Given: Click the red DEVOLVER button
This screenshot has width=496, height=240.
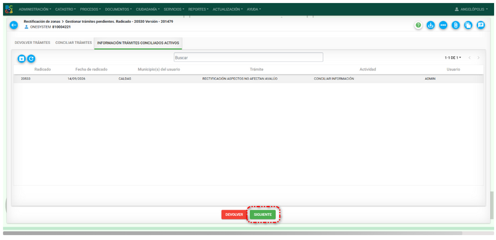Looking at the screenshot, I should (x=234, y=215).
